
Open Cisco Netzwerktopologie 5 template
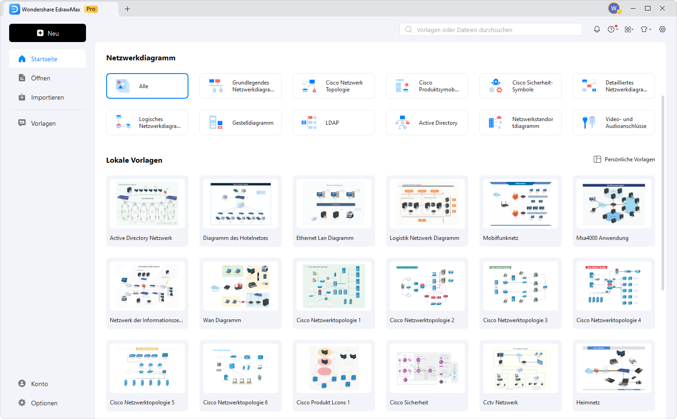147,376
